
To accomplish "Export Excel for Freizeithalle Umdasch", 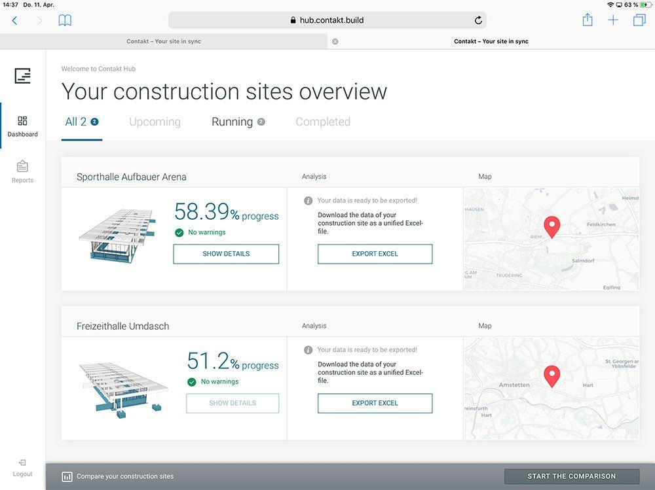I will pos(375,403).
